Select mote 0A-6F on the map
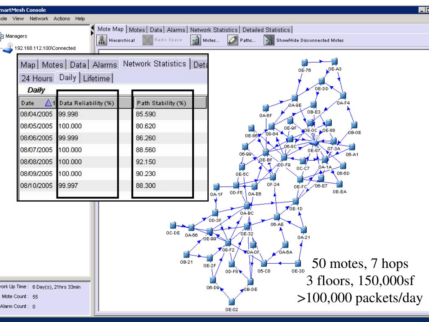This screenshot has width=429, height=322. click(265, 108)
